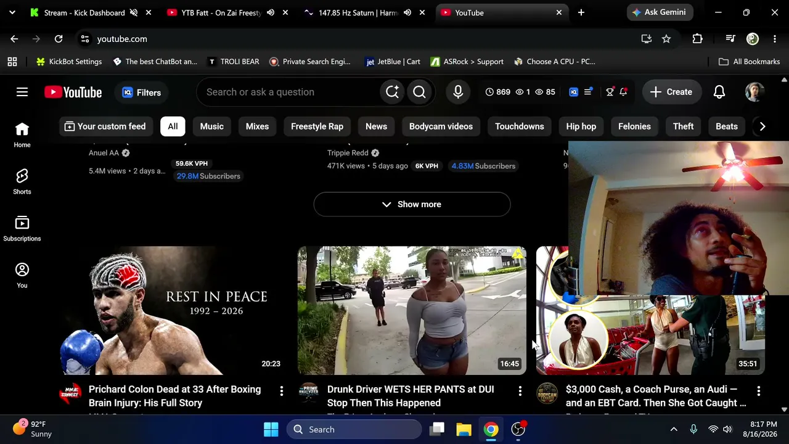Select the Music filter chip
This screenshot has height=444, width=789.
[211, 126]
